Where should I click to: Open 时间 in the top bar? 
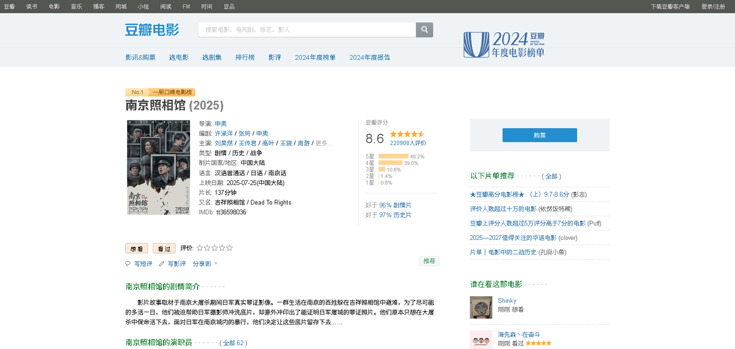(207, 6)
